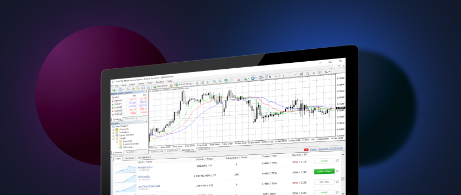
Task: Click the Video link
Action: tap(313, 149)
